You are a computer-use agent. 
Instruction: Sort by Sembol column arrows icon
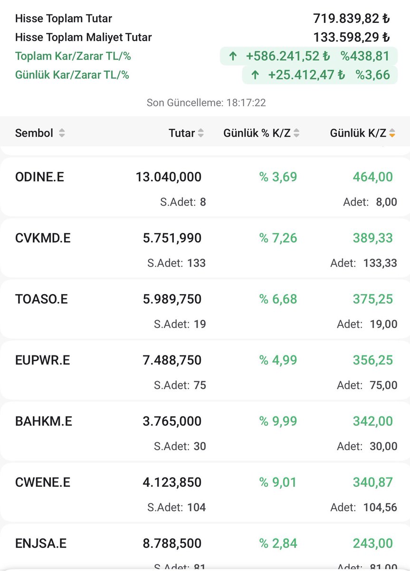pos(61,133)
